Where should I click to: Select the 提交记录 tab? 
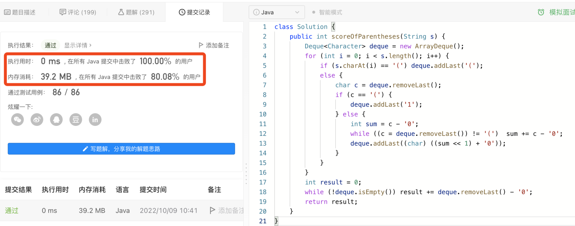click(x=195, y=12)
